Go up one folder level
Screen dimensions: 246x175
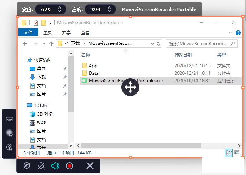(51, 44)
